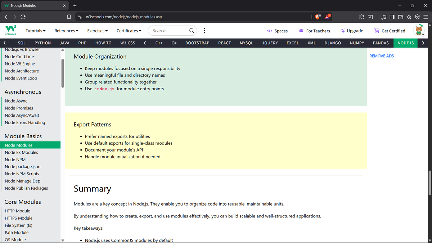Open the user avatar profile menu
Screen dimensions: 432x243
click(x=419, y=31)
